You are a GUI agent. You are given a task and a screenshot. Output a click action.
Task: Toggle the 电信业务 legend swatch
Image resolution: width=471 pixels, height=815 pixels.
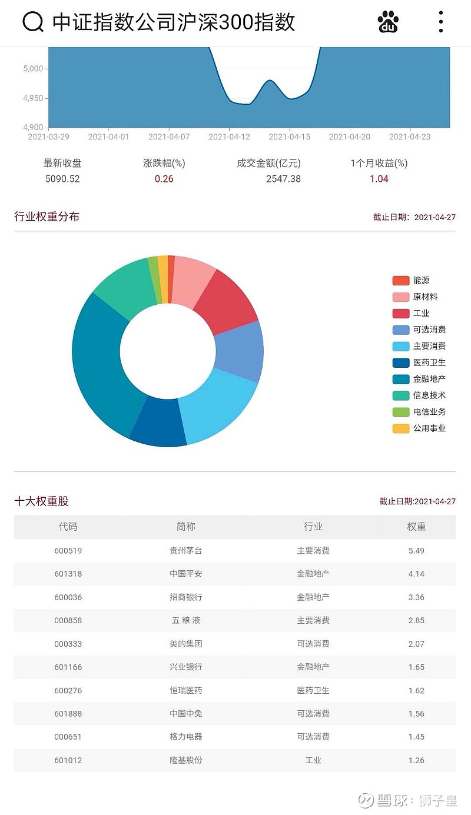tap(401, 412)
